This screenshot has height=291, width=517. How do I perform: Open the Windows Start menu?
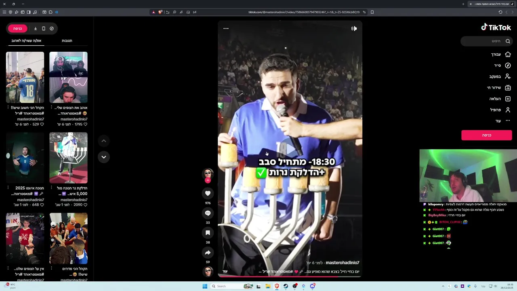[x=205, y=286]
